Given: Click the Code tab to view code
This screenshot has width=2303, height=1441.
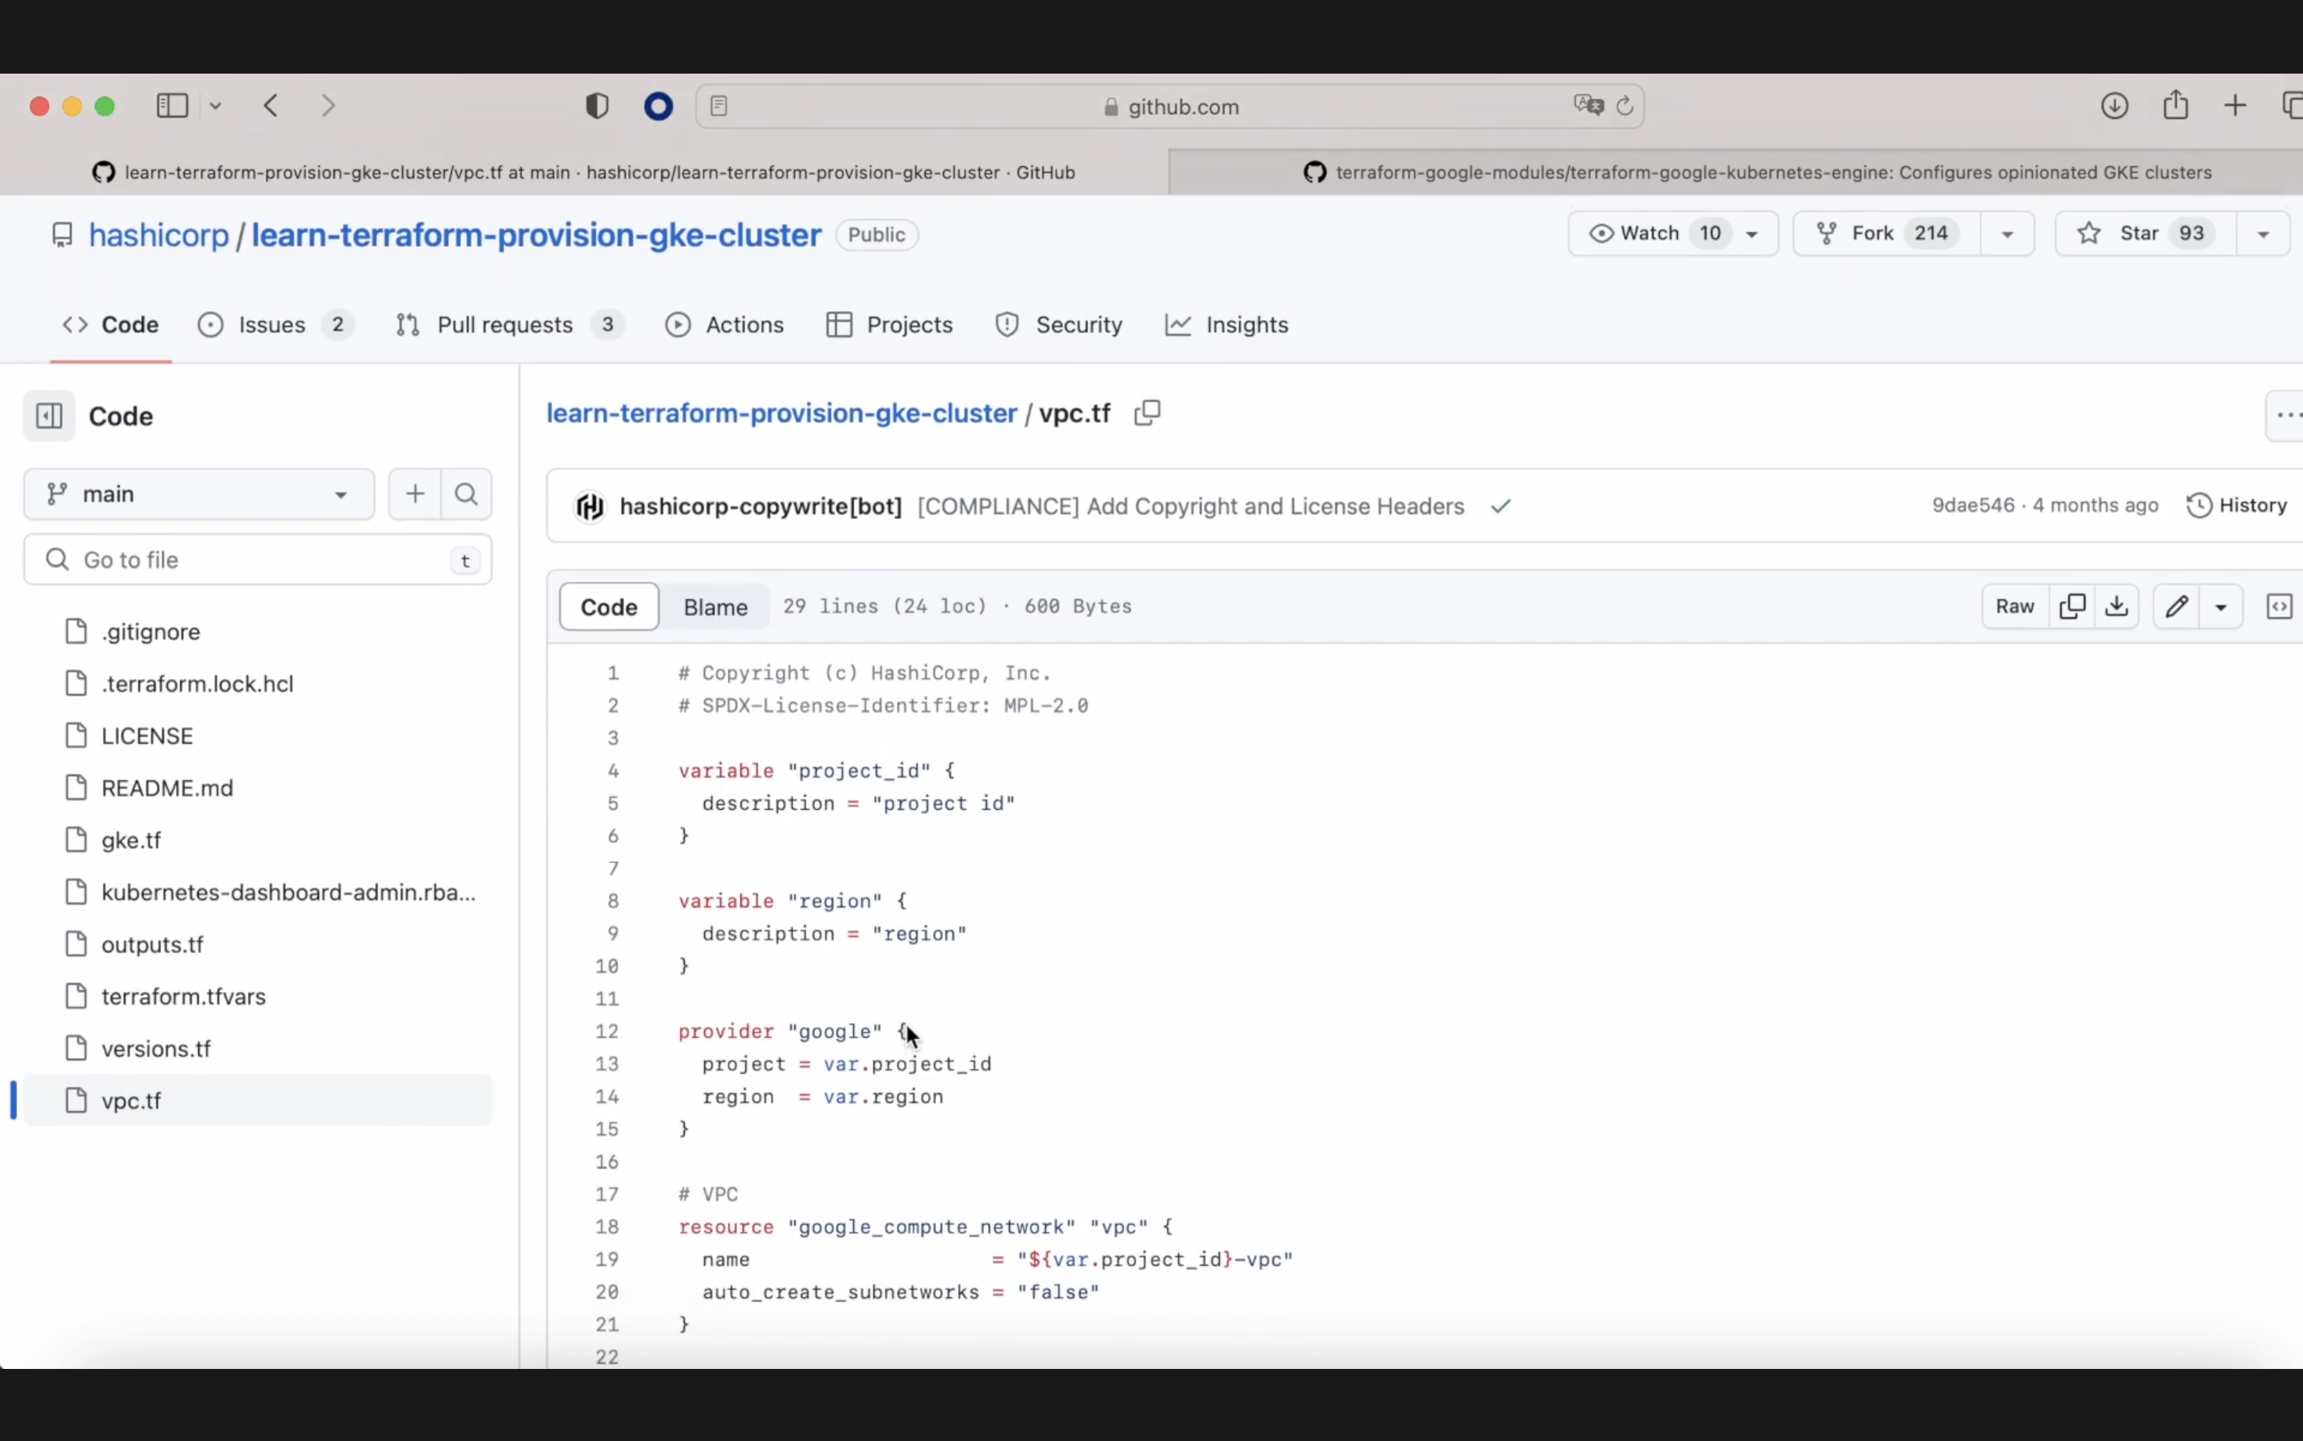Looking at the screenshot, I should 129,323.
